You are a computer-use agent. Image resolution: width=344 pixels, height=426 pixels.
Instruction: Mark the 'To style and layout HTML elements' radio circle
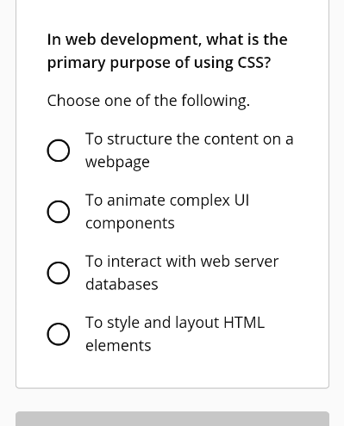(59, 334)
